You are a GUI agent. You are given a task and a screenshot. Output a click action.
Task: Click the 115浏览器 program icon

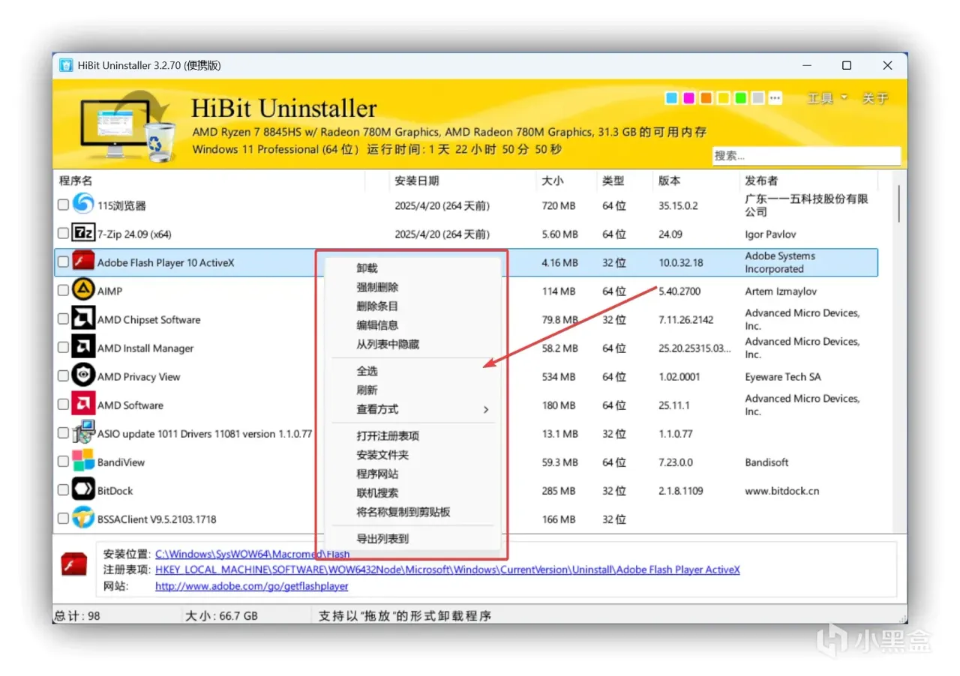[83, 205]
